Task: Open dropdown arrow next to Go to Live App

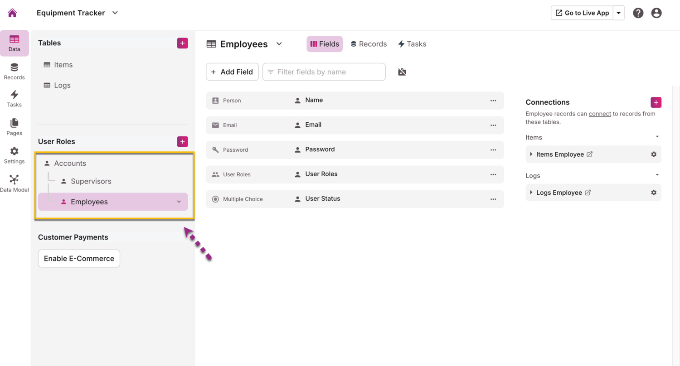Action: point(618,13)
